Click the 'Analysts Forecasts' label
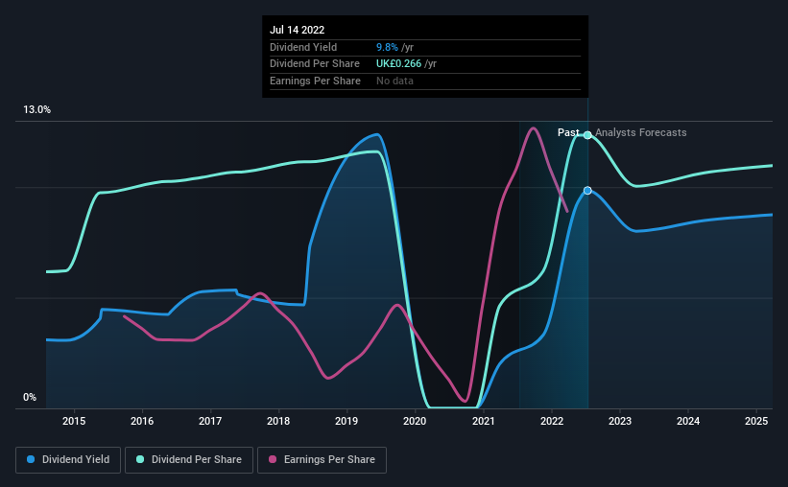 pos(641,132)
